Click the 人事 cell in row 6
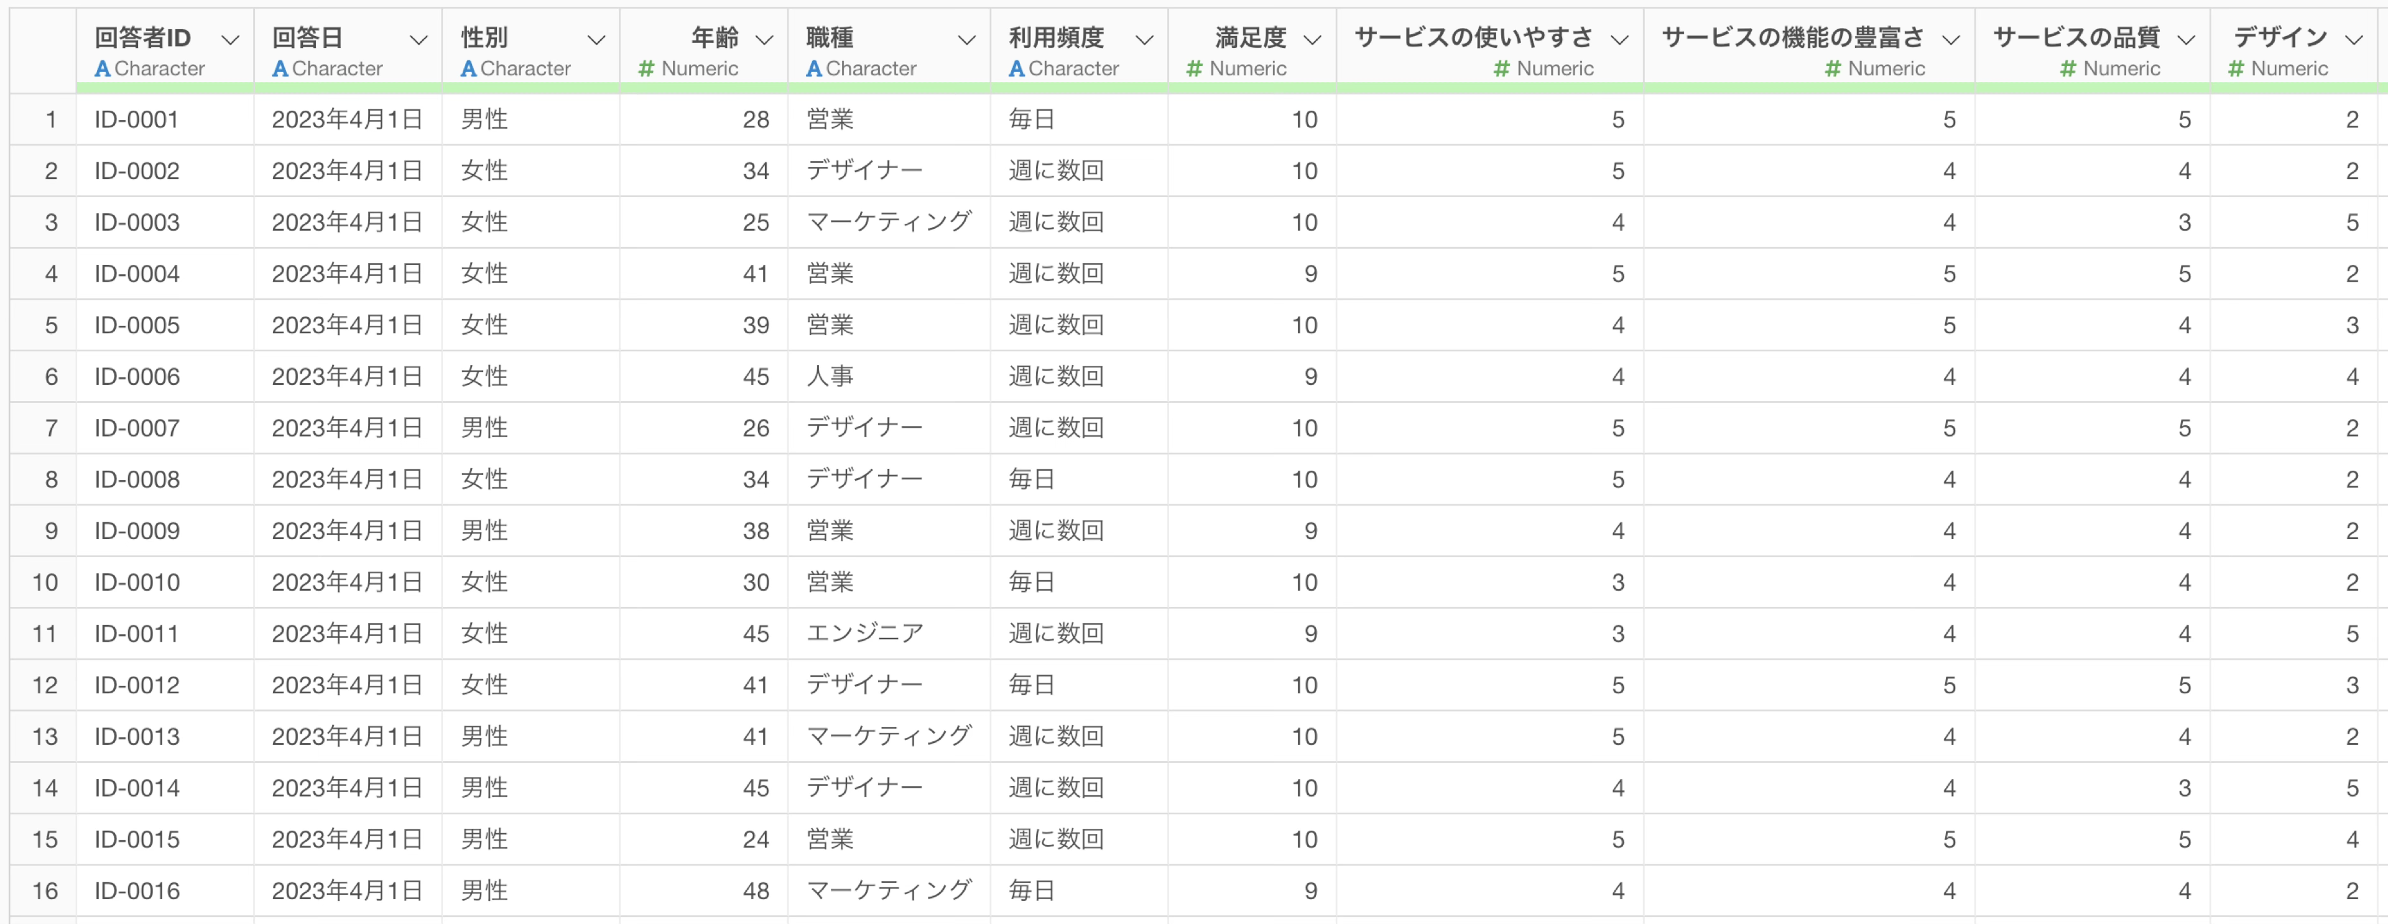Viewport: 2388px width, 924px height. click(830, 376)
